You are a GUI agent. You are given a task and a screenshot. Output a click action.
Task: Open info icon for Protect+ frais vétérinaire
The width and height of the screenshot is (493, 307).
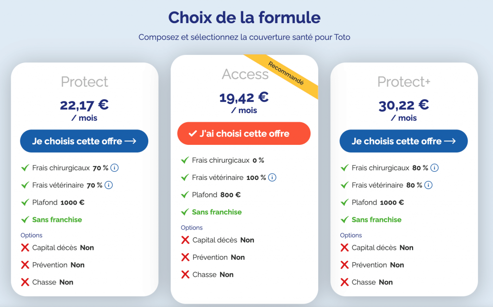click(428, 185)
